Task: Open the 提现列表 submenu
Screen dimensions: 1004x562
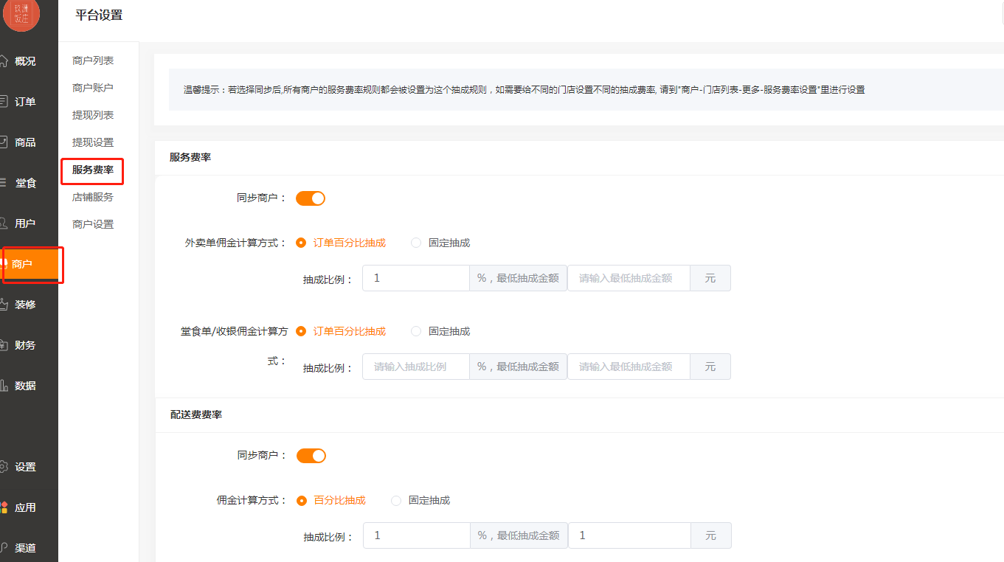Action: coord(93,115)
